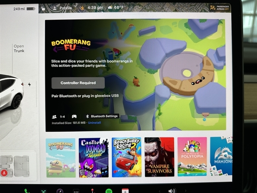Open the all apps three-dots launcher
The image size is (257, 193).
point(76,191)
